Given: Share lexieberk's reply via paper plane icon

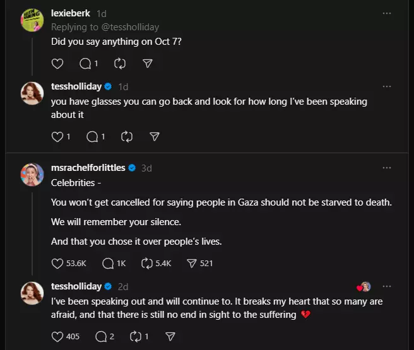Looking at the screenshot, I should (148, 63).
